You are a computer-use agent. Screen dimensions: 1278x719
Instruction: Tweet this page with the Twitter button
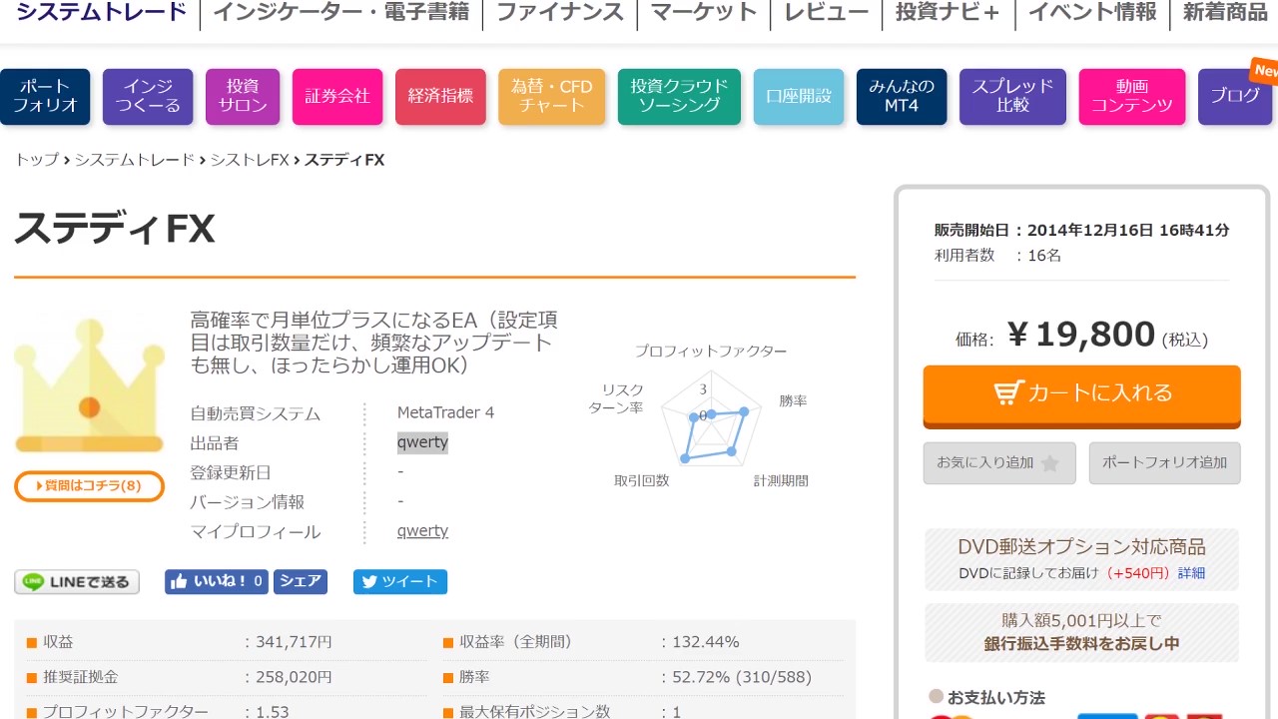[x=399, y=582]
